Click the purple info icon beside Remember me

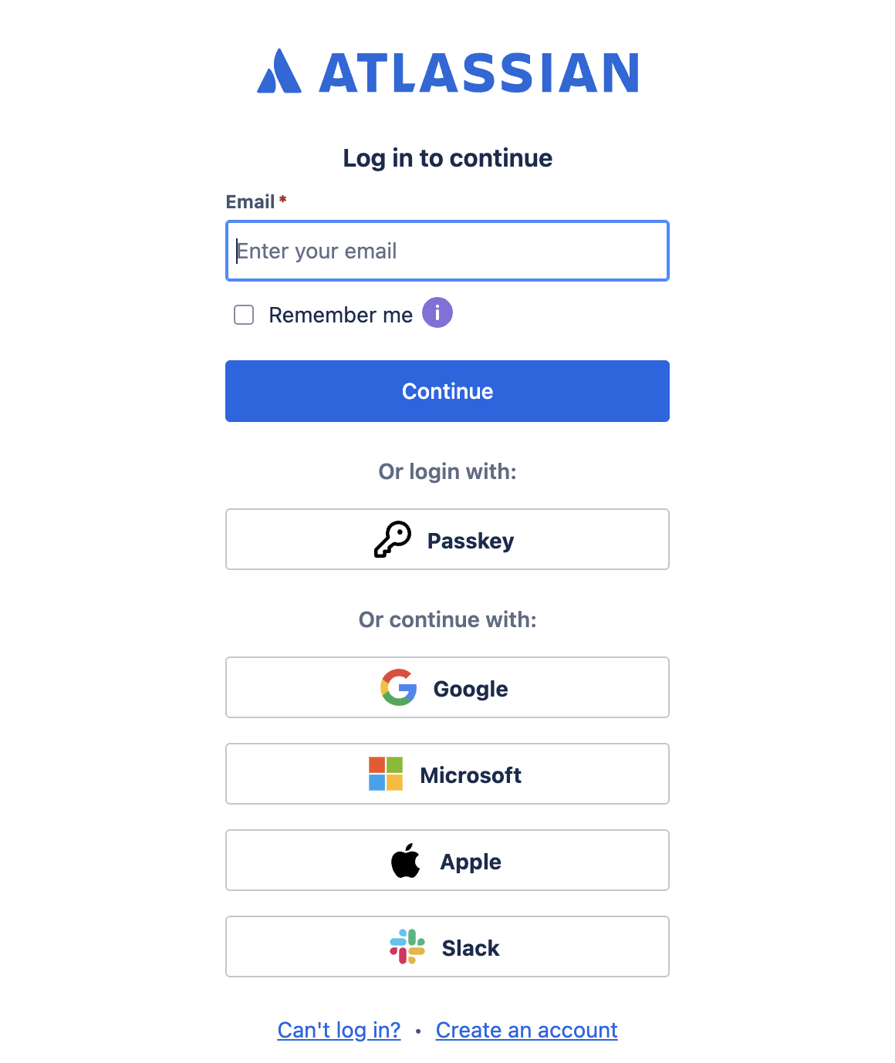(x=437, y=313)
